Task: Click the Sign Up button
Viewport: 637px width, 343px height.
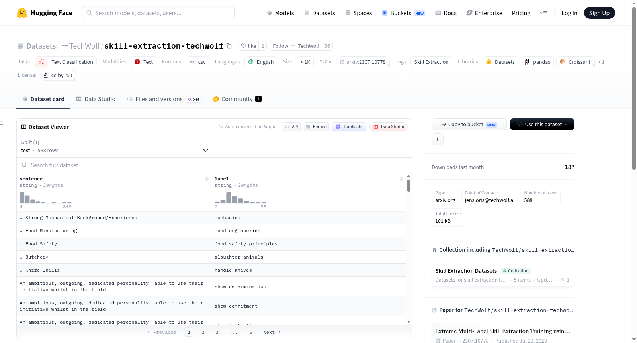Action: [x=599, y=13]
